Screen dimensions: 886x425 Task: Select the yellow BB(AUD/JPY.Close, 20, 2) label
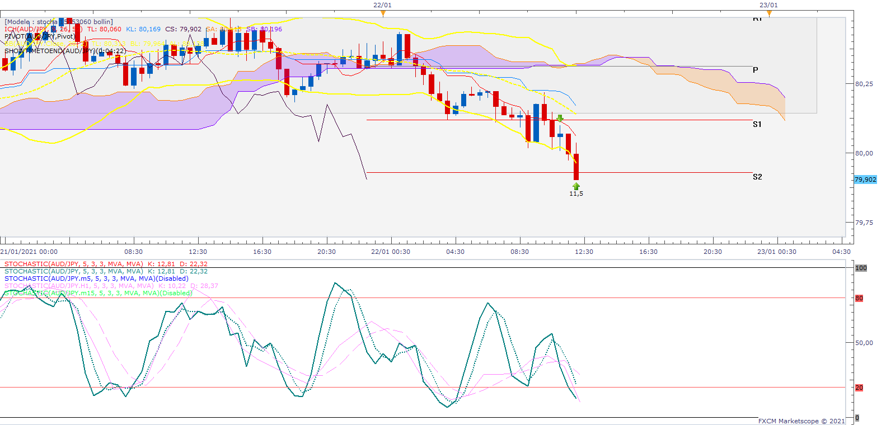pyautogui.click(x=46, y=44)
